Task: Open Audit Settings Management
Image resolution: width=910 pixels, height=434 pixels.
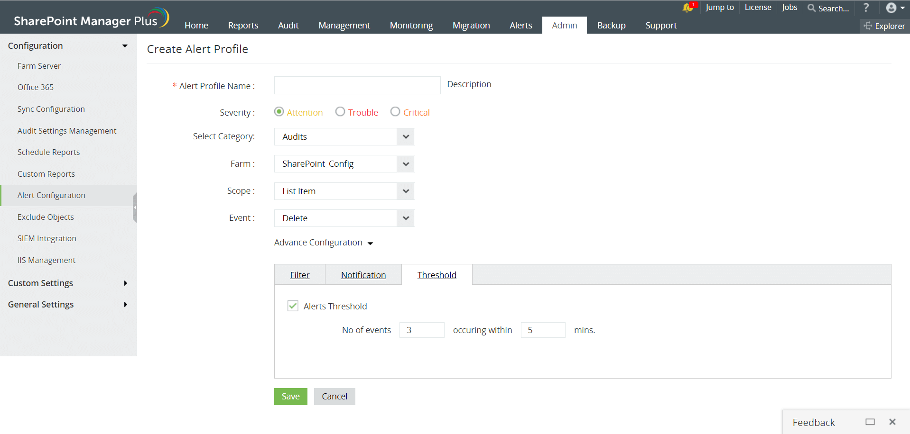Action: (x=67, y=131)
